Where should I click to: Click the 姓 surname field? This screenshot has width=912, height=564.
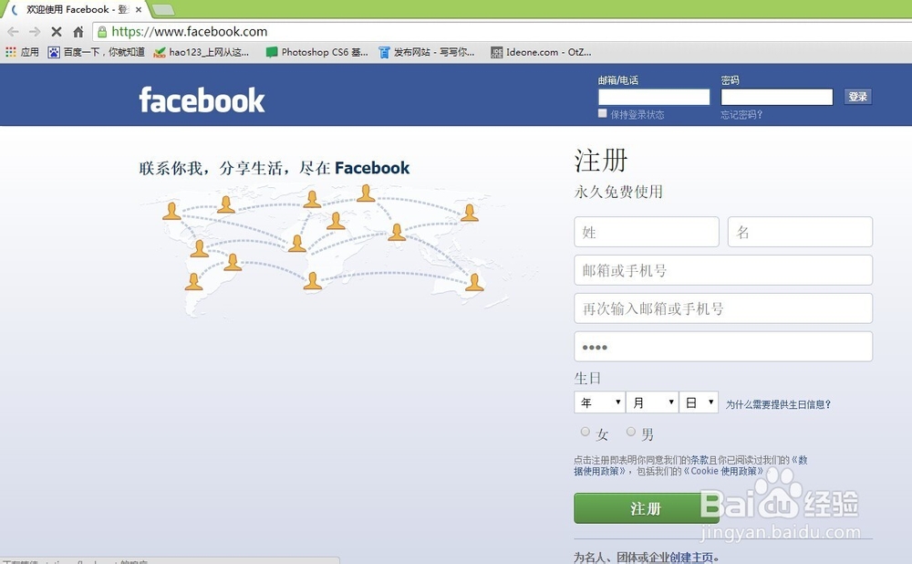tap(647, 232)
